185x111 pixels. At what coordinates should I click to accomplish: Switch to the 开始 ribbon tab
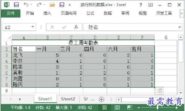coord(30,13)
